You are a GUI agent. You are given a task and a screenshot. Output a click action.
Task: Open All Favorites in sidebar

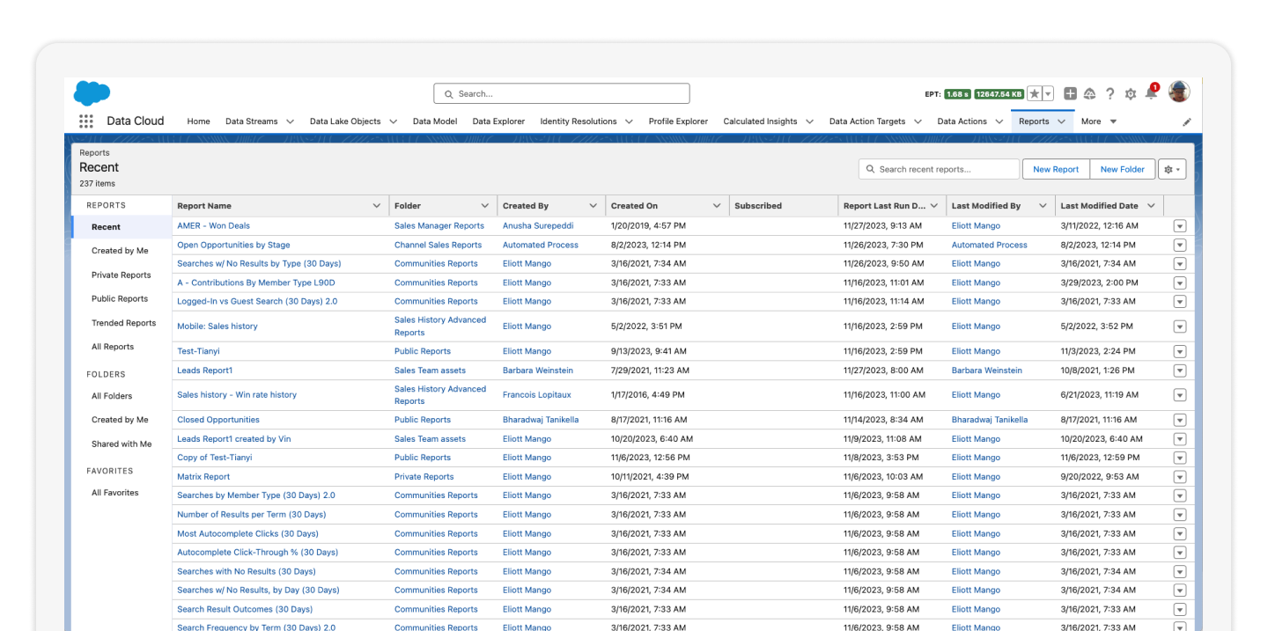[115, 493]
